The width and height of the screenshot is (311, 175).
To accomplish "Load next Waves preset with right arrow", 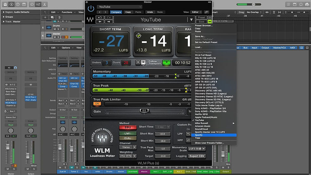I will click(109, 21).
